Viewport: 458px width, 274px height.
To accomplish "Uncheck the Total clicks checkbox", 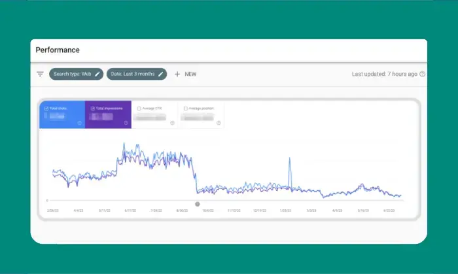I will [46, 108].
